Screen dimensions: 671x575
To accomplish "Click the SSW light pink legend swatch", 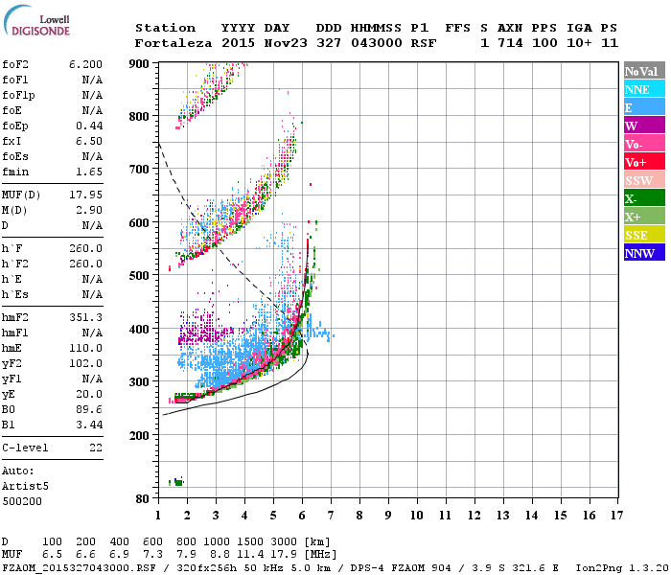I will coord(644,180).
